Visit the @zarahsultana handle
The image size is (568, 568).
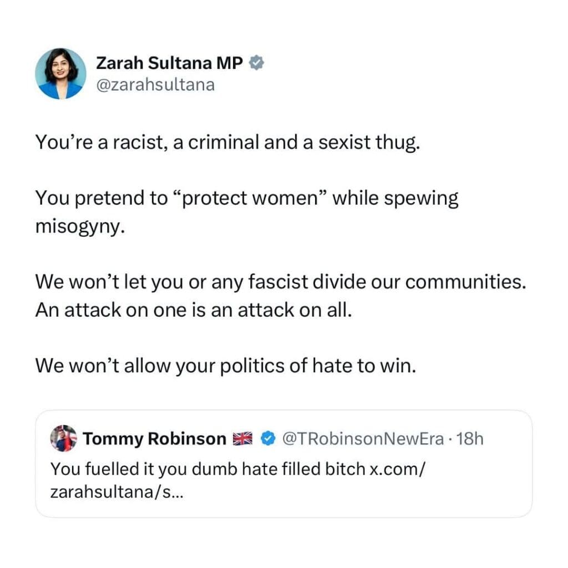tap(155, 85)
